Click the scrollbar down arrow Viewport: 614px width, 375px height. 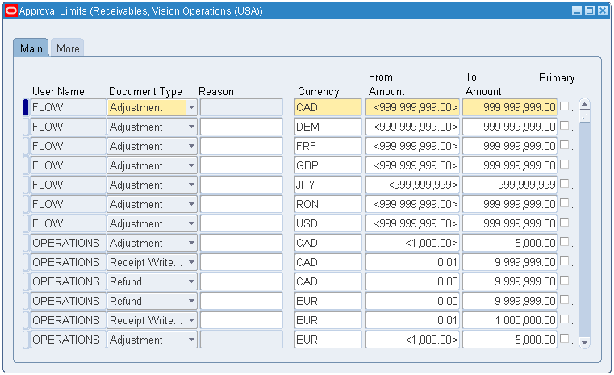(x=585, y=343)
